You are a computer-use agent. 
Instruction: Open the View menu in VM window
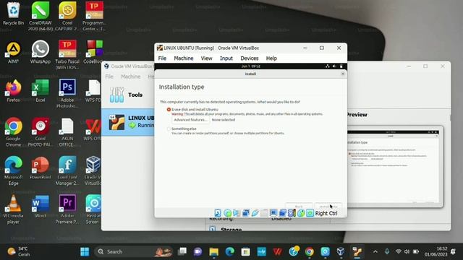206,58
